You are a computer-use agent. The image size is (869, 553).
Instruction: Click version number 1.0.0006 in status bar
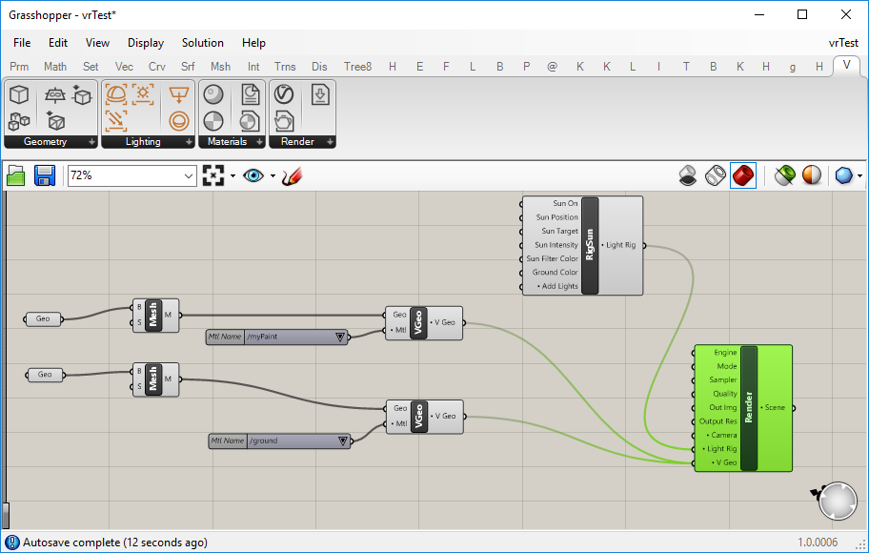coord(818,543)
